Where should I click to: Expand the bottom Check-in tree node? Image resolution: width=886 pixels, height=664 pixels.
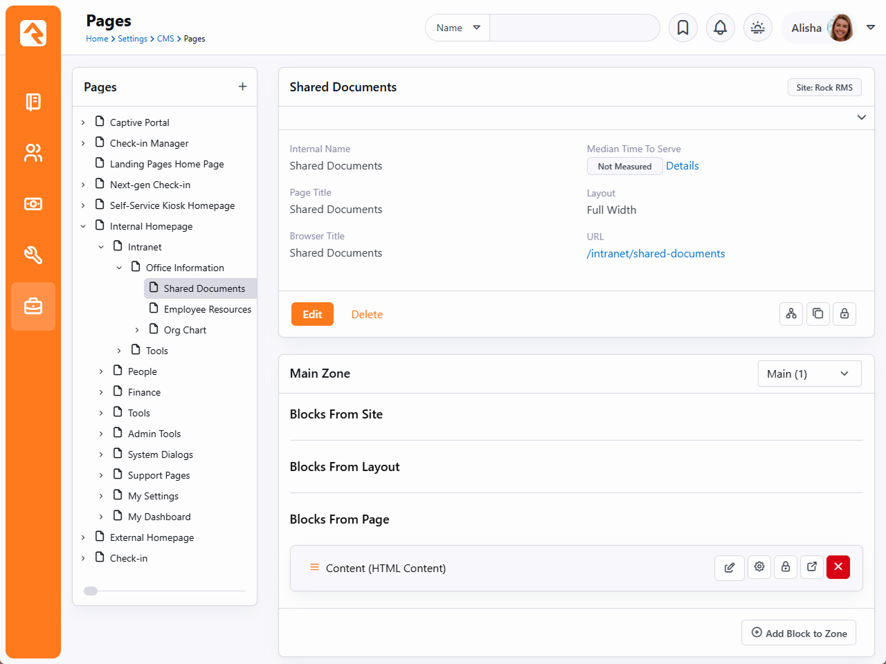[83, 558]
